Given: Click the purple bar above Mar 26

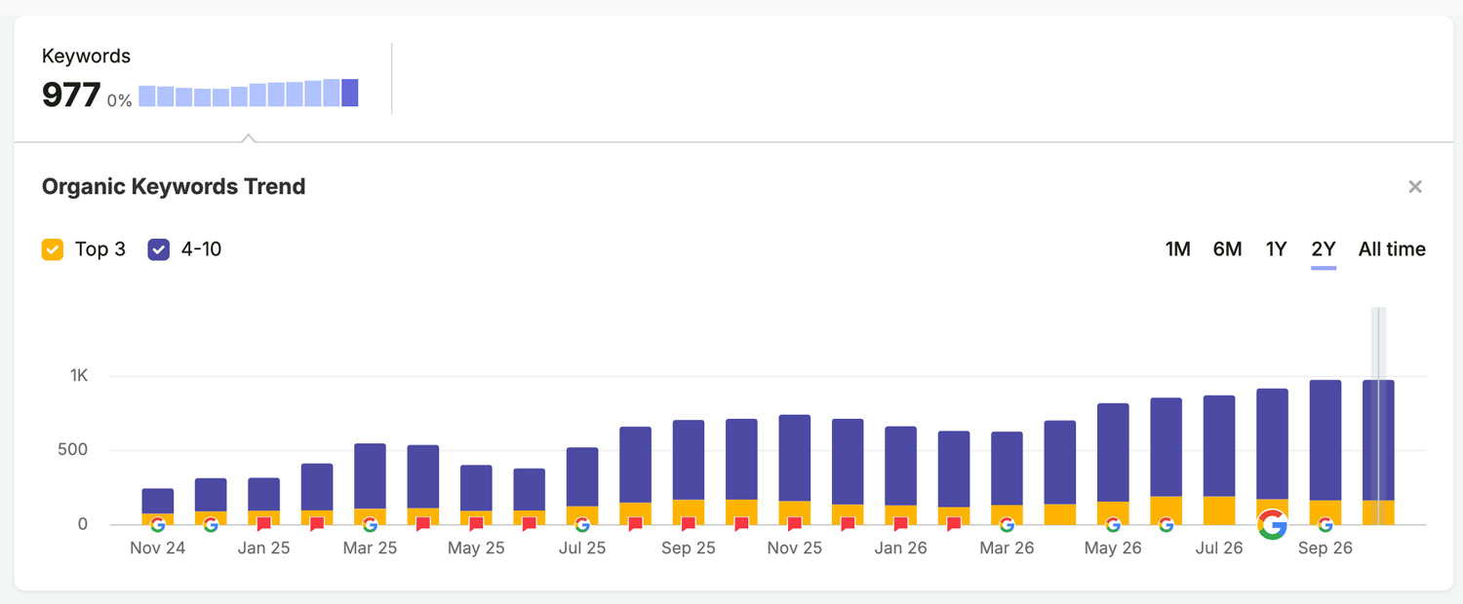Looking at the screenshot, I should point(1007,468).
